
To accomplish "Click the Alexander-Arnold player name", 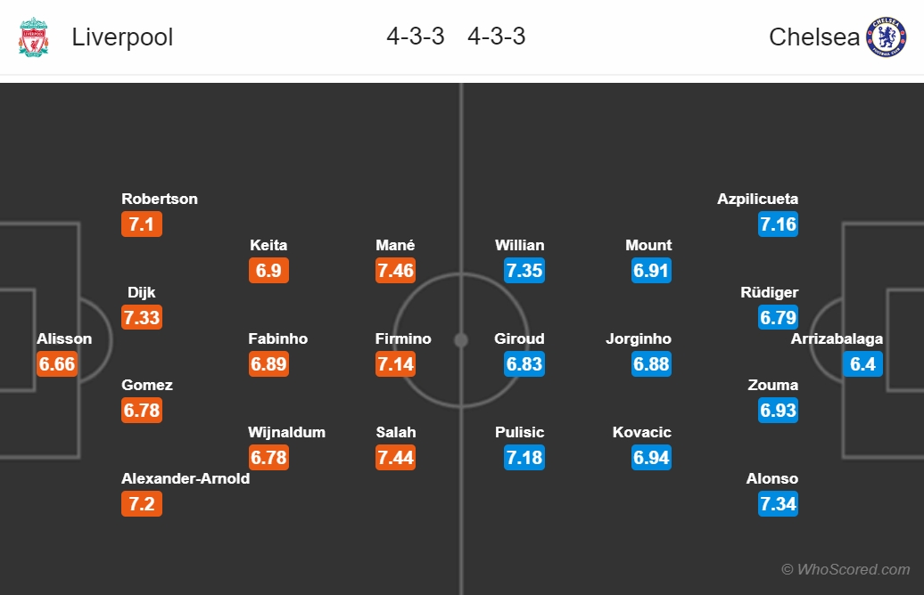I will click(x=186, y=478).
